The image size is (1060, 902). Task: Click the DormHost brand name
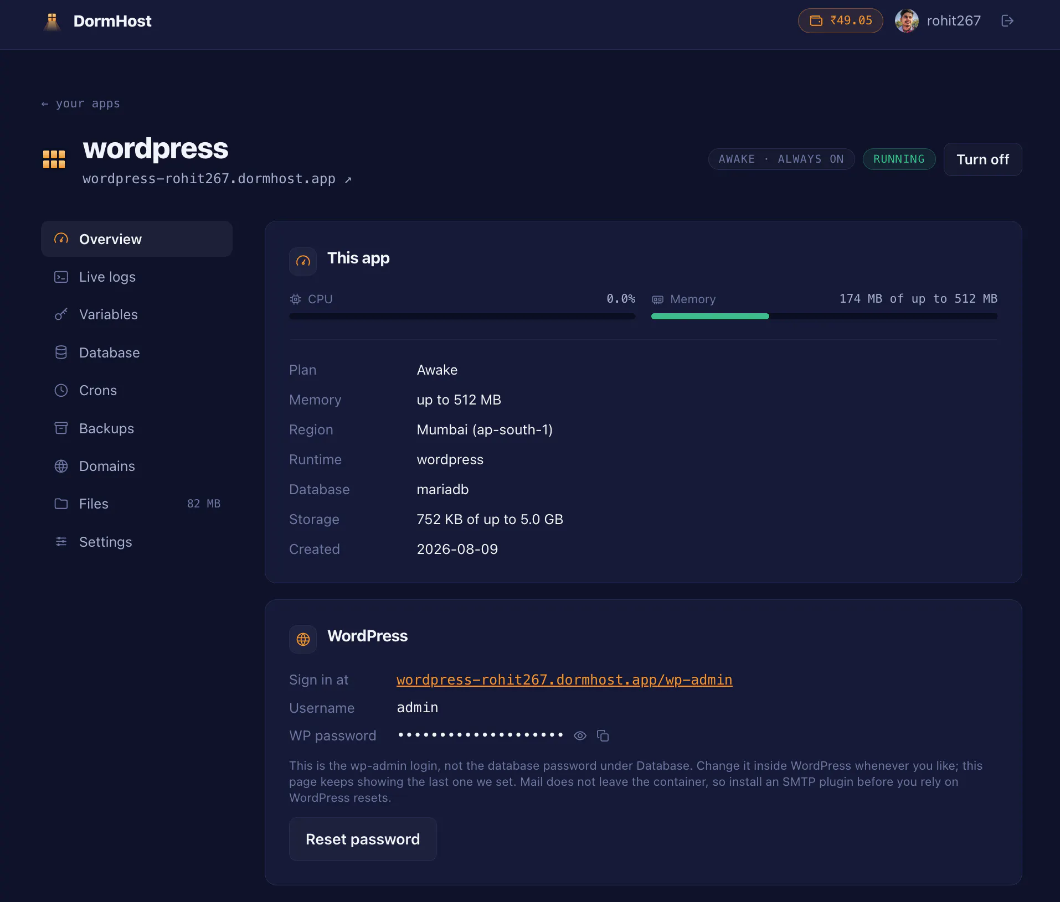point(112,21)
